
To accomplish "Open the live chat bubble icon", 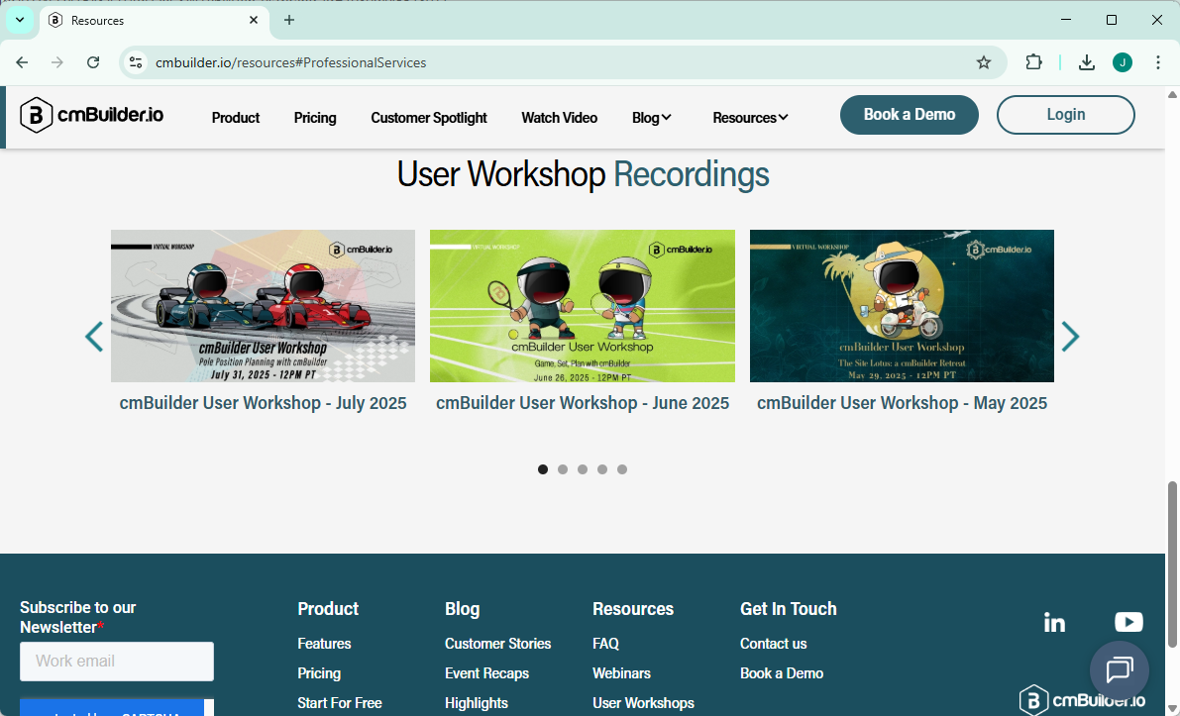I will [x=1119, y=669].
